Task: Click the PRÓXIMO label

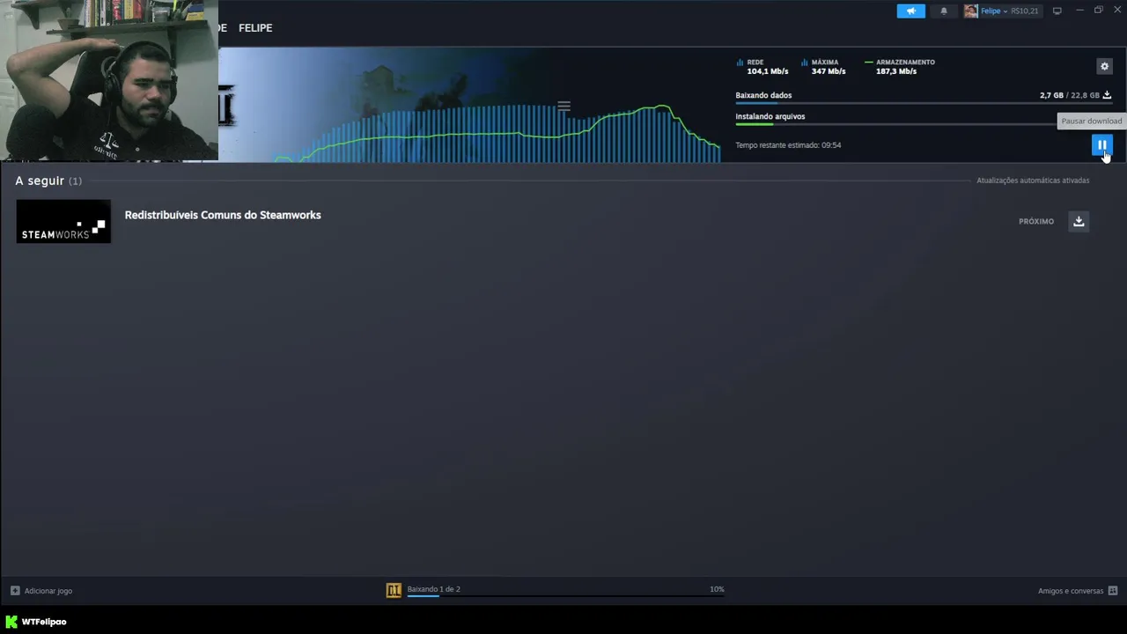Action: click(x=1036, y=221)
